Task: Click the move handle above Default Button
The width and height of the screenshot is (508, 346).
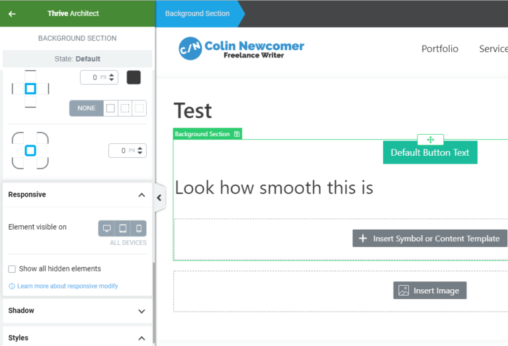Action: click(430, 140)
